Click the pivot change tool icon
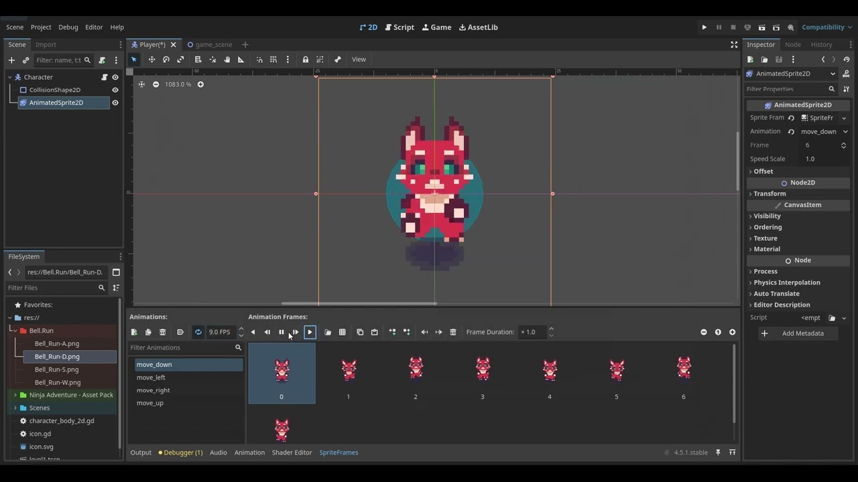The height and width of the screenshot is (482, 858). [212, 60]
